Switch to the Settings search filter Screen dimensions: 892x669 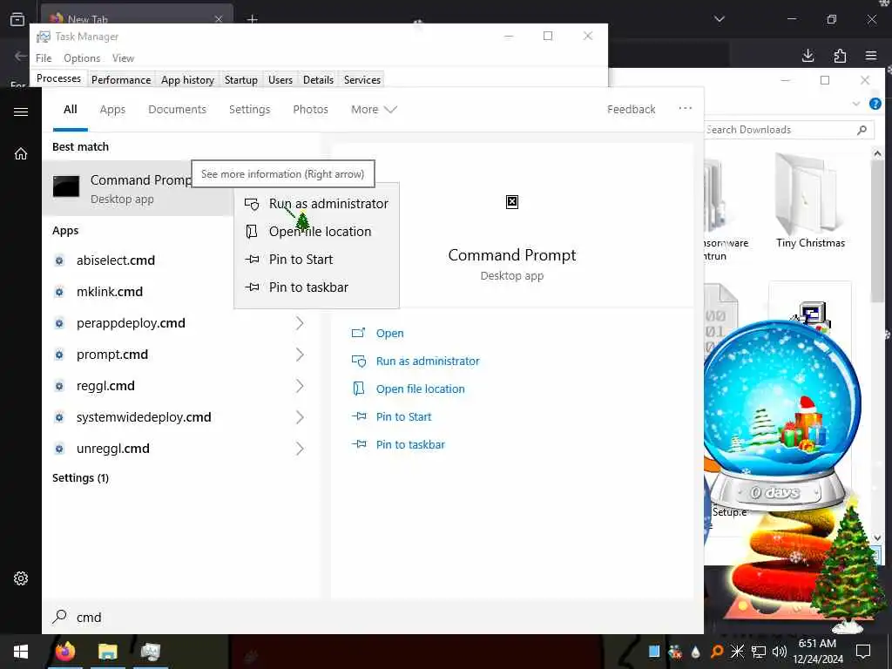pyautogui.click(x=249, y=109)
